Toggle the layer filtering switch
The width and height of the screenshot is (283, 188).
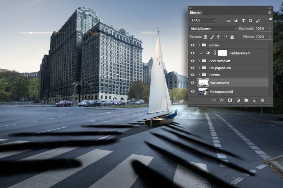(271, 20)
